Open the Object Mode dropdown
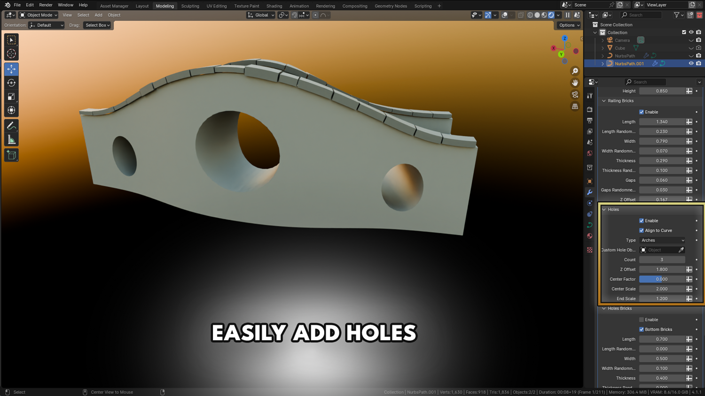 (x=39, y=15)
